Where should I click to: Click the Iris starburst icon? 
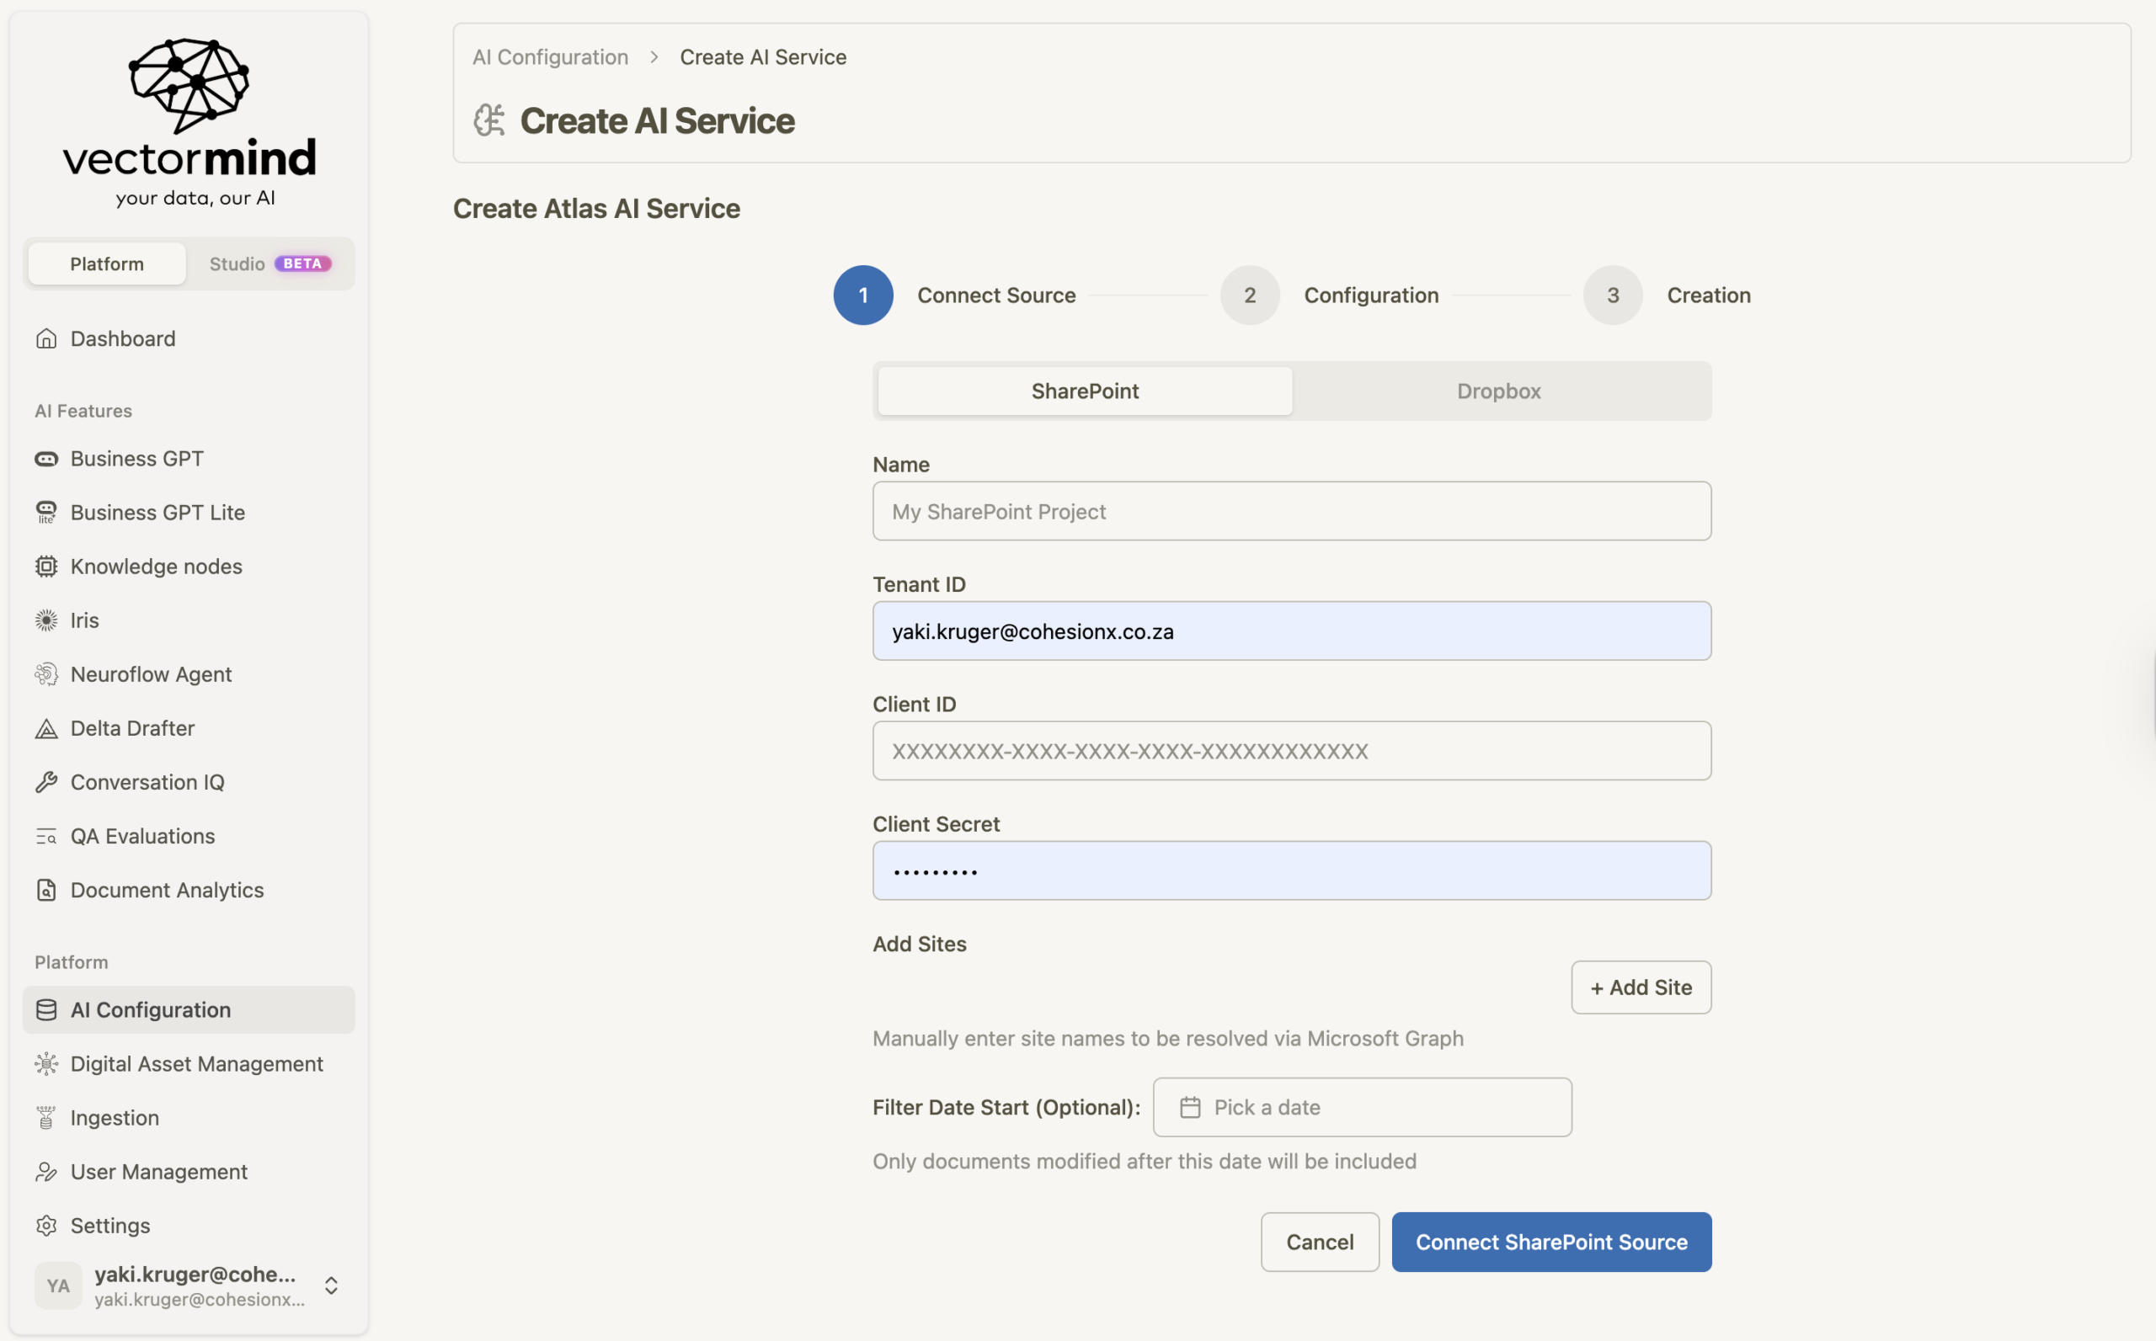46,621
